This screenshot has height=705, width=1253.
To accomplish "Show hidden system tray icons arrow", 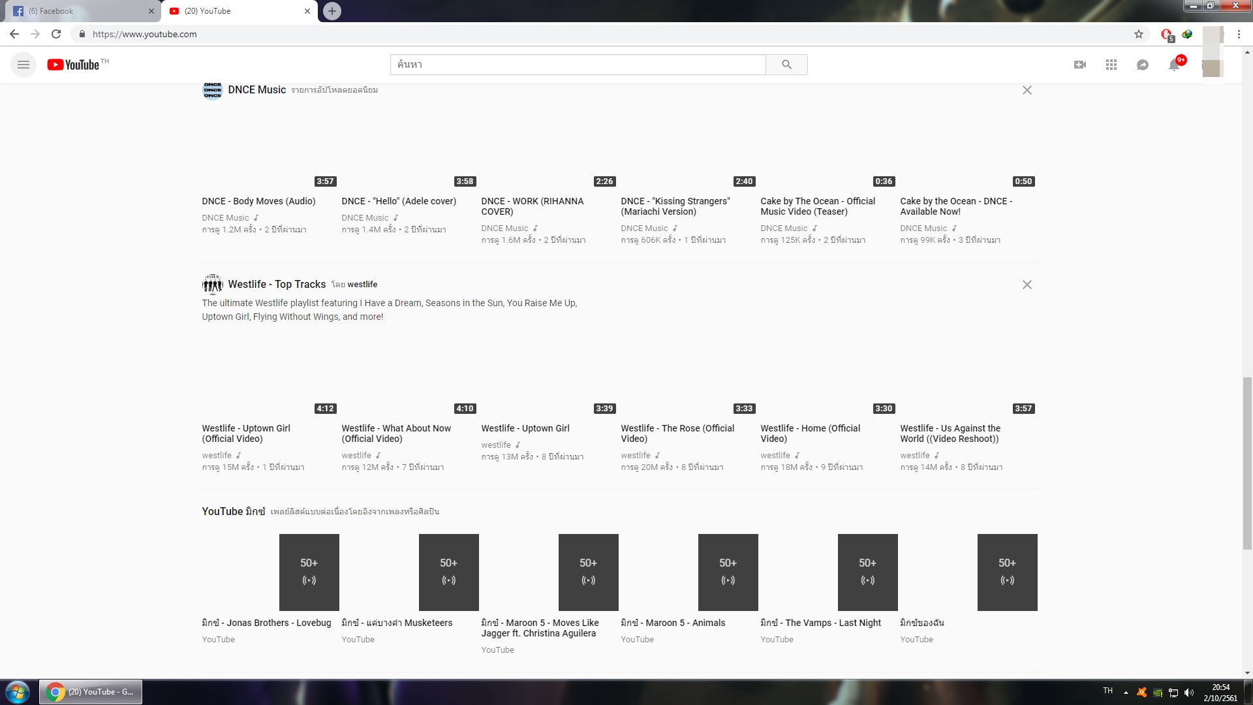I will (x=1126, y=692).
